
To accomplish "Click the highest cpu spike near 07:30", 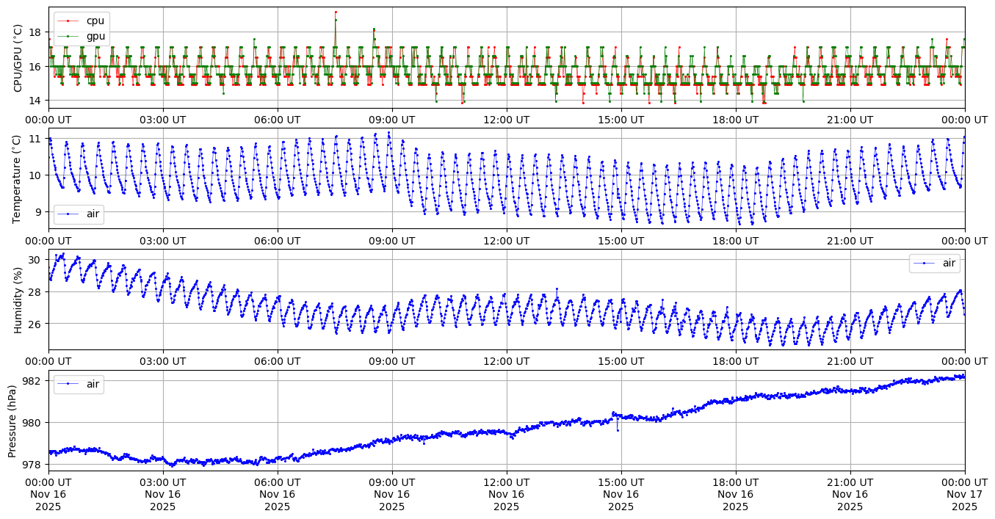I will [336, 12].
